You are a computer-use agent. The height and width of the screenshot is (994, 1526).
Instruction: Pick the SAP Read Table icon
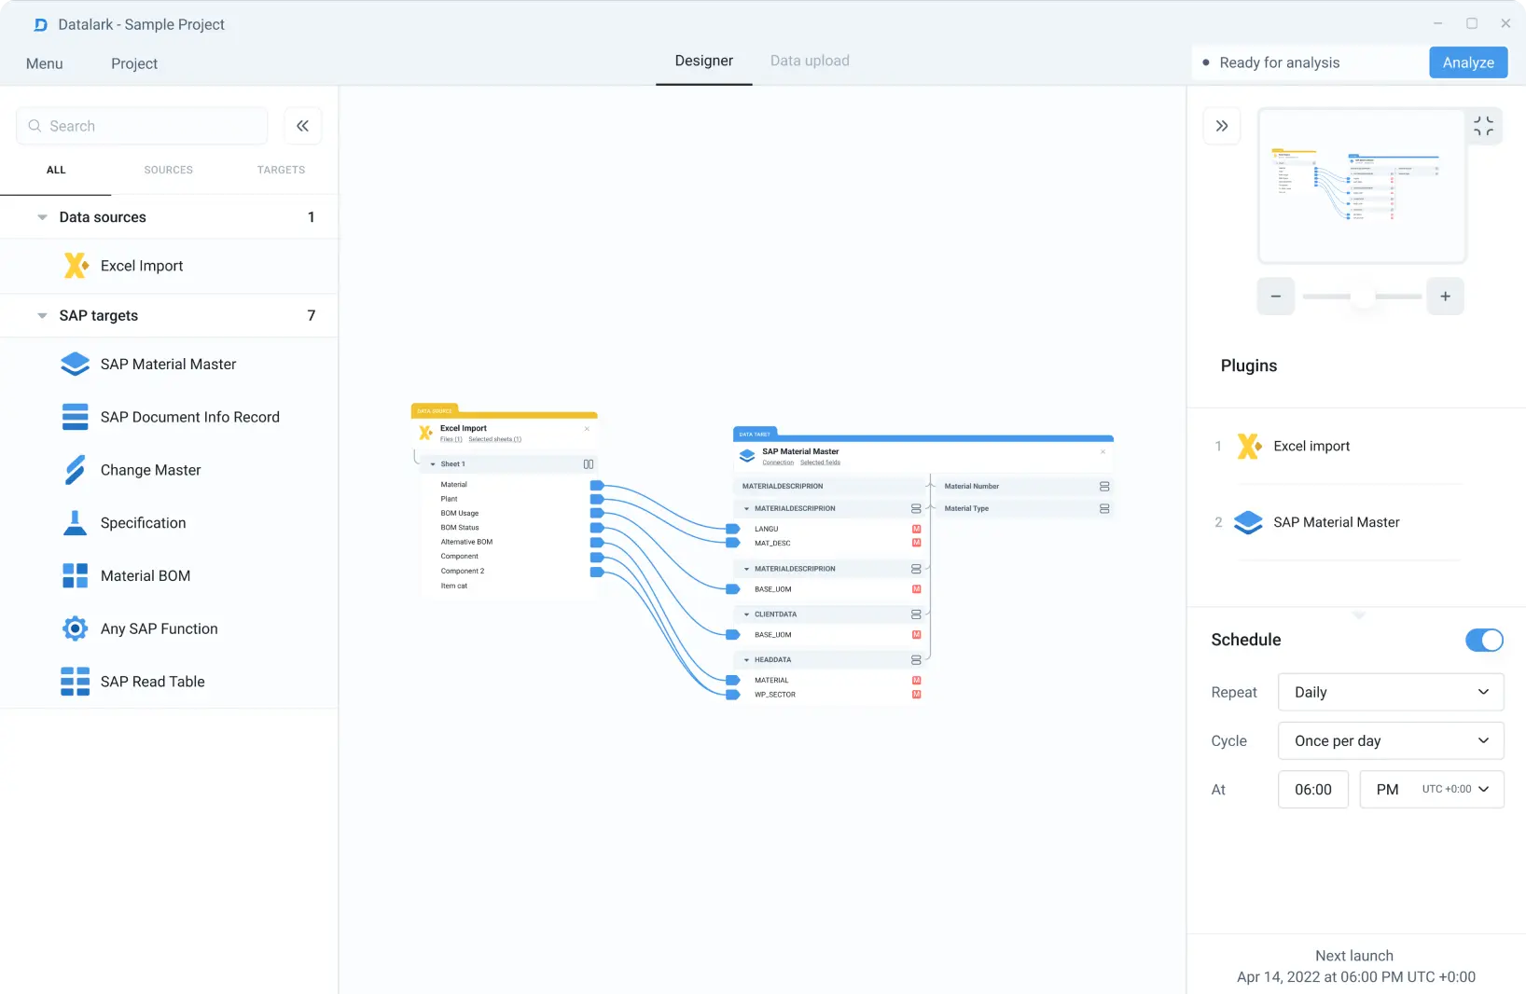click(x=75, y=682)
